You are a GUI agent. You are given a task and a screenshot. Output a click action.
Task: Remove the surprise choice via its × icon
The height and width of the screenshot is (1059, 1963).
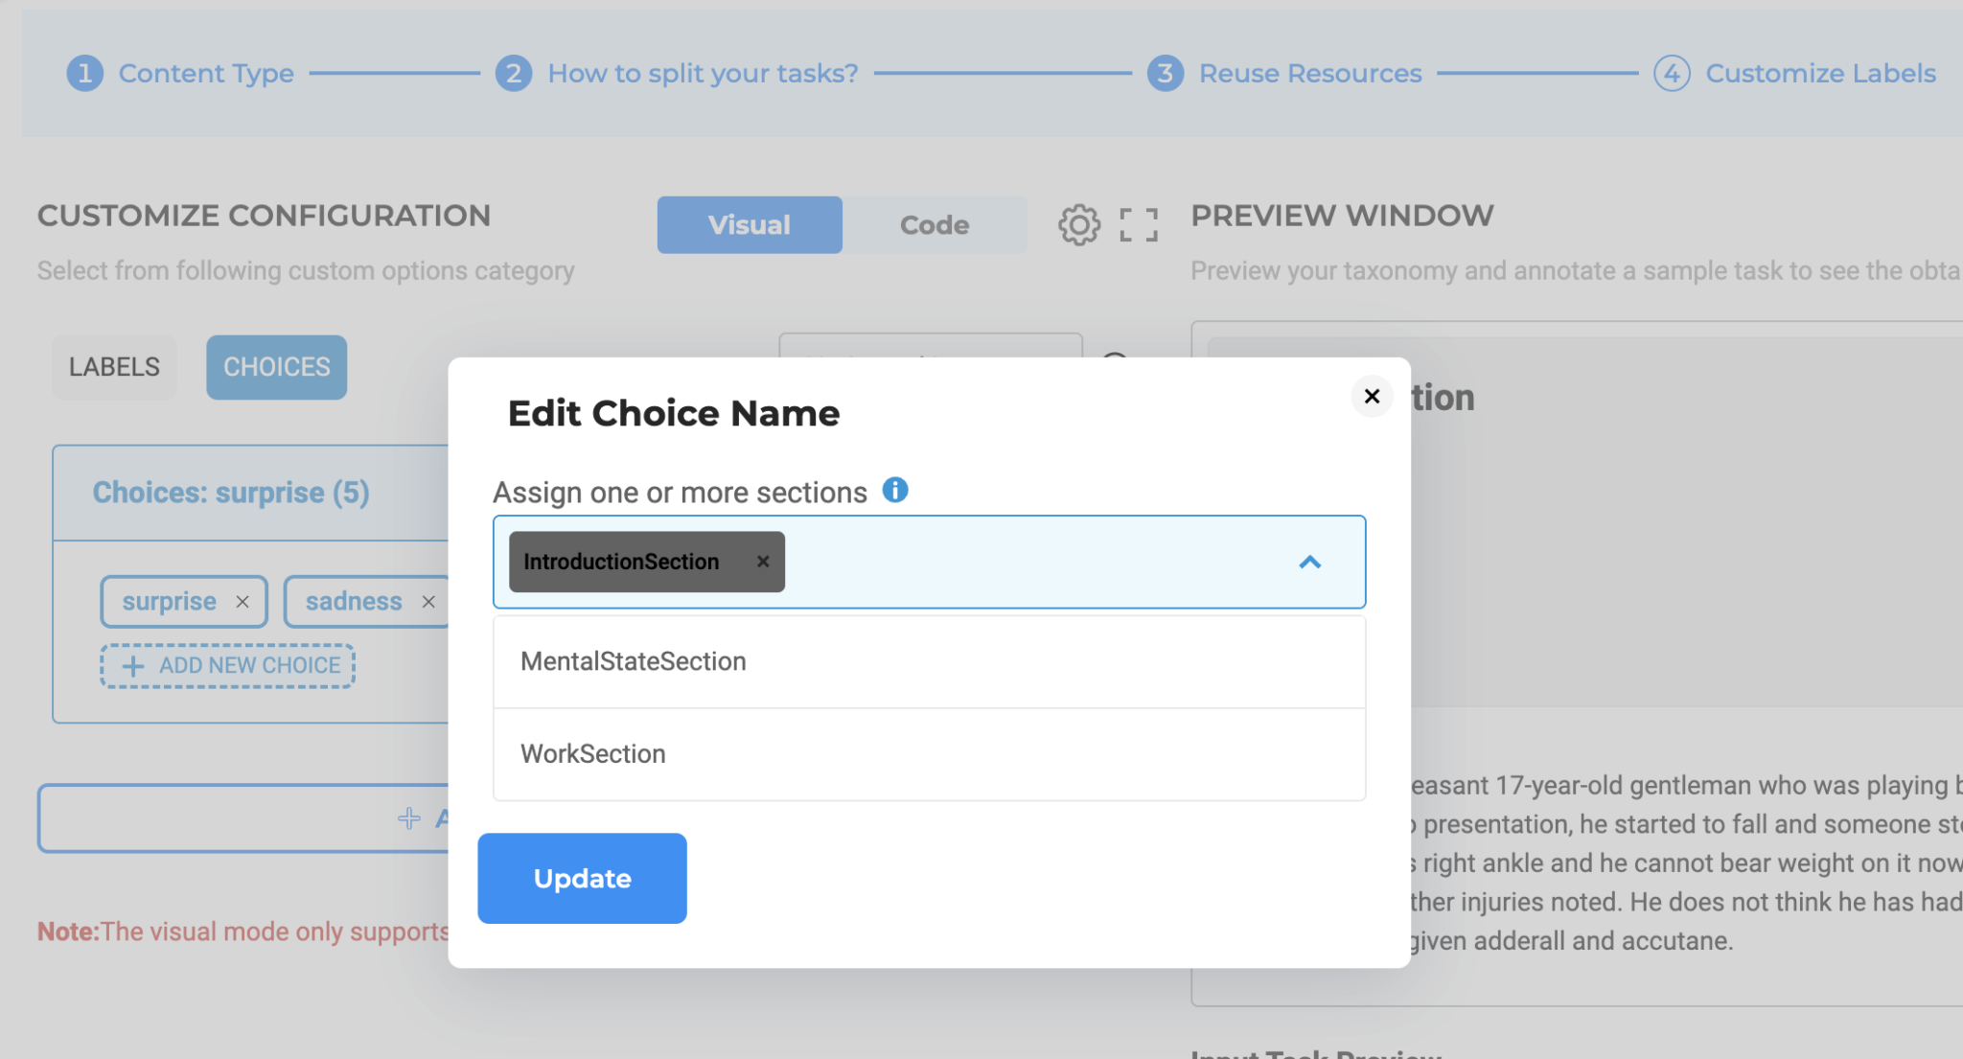pos(242,602)
